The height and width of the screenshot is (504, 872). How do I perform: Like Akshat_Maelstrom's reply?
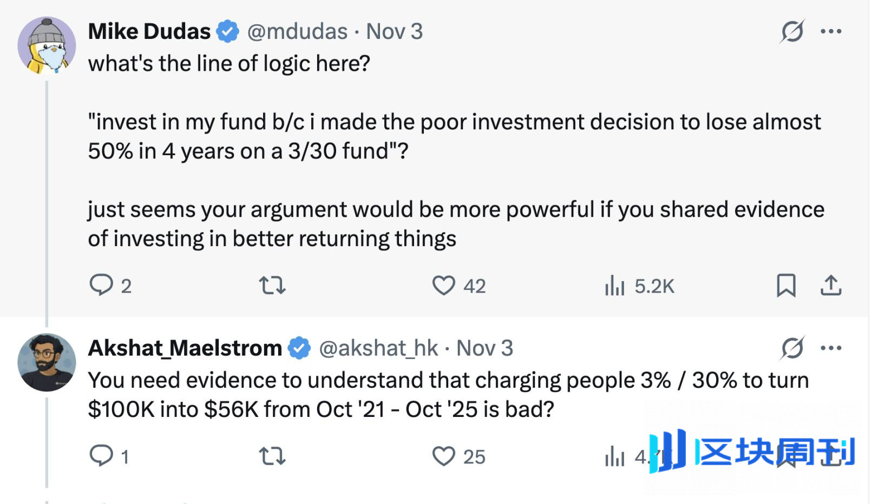tap(443, 456)
